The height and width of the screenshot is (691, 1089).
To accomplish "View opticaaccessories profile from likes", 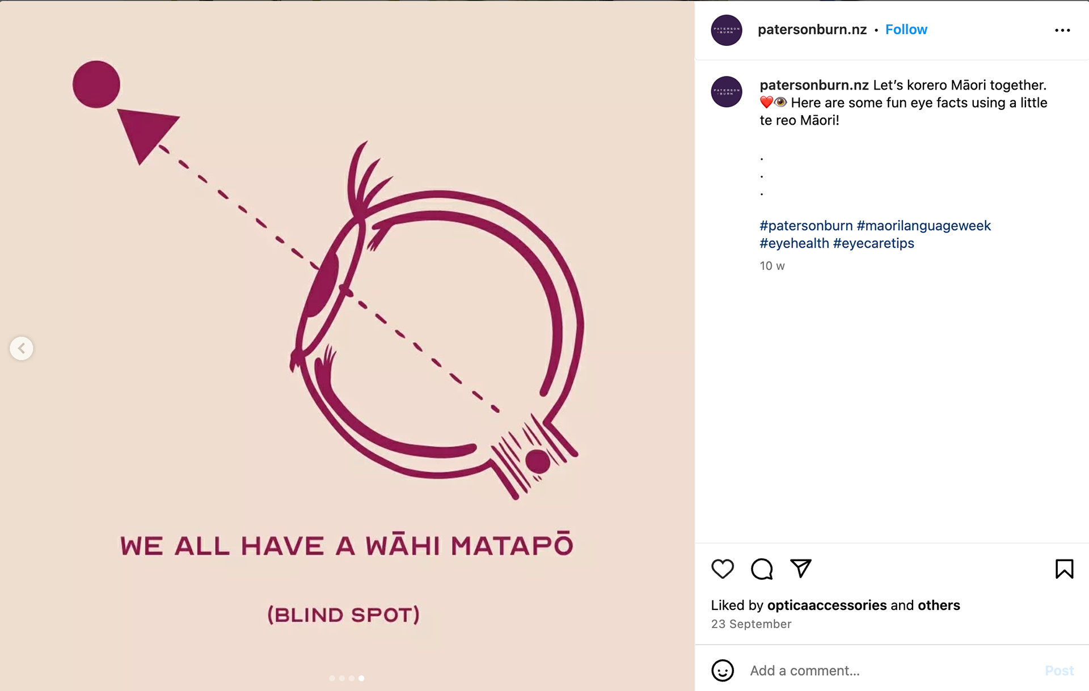I will (x=827, y=605).
